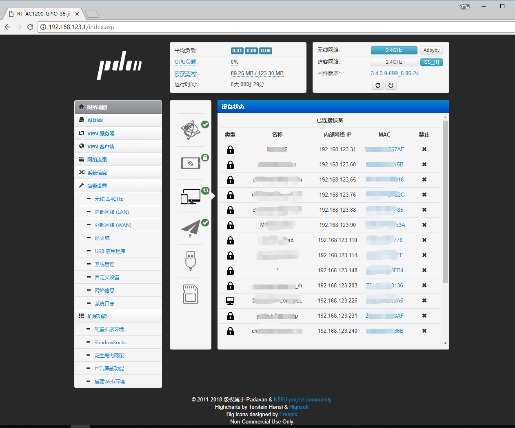Screen dimensions: 515x428
Task: Open 外部网络 (WAN) settings
Action: [x=118, y=225]
